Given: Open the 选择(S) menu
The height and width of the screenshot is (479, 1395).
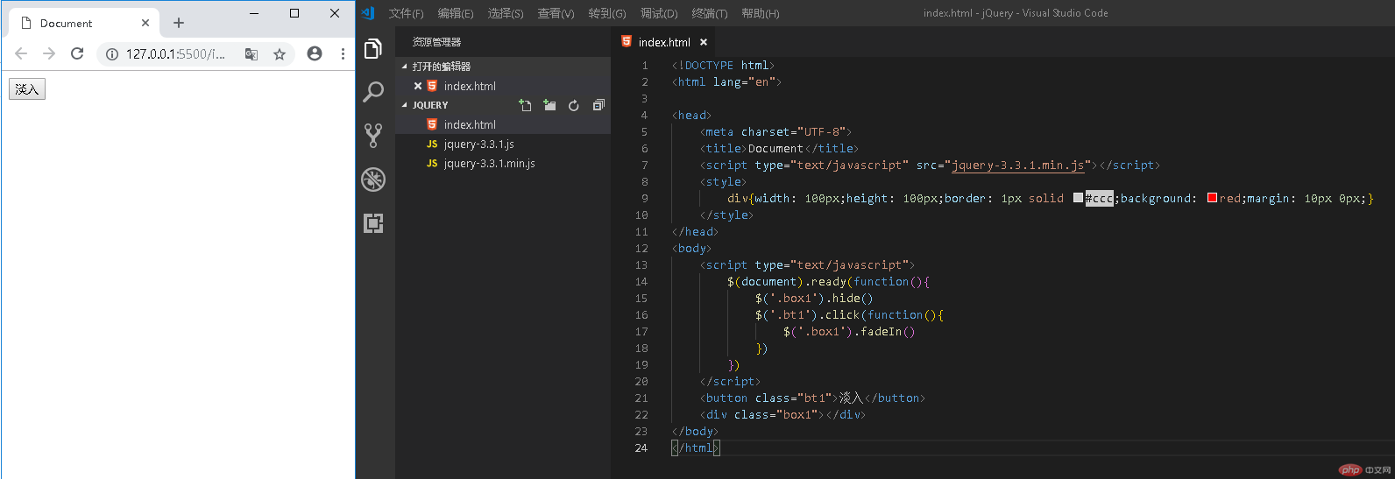Looking at the screenshot, I should coord(506,13).
